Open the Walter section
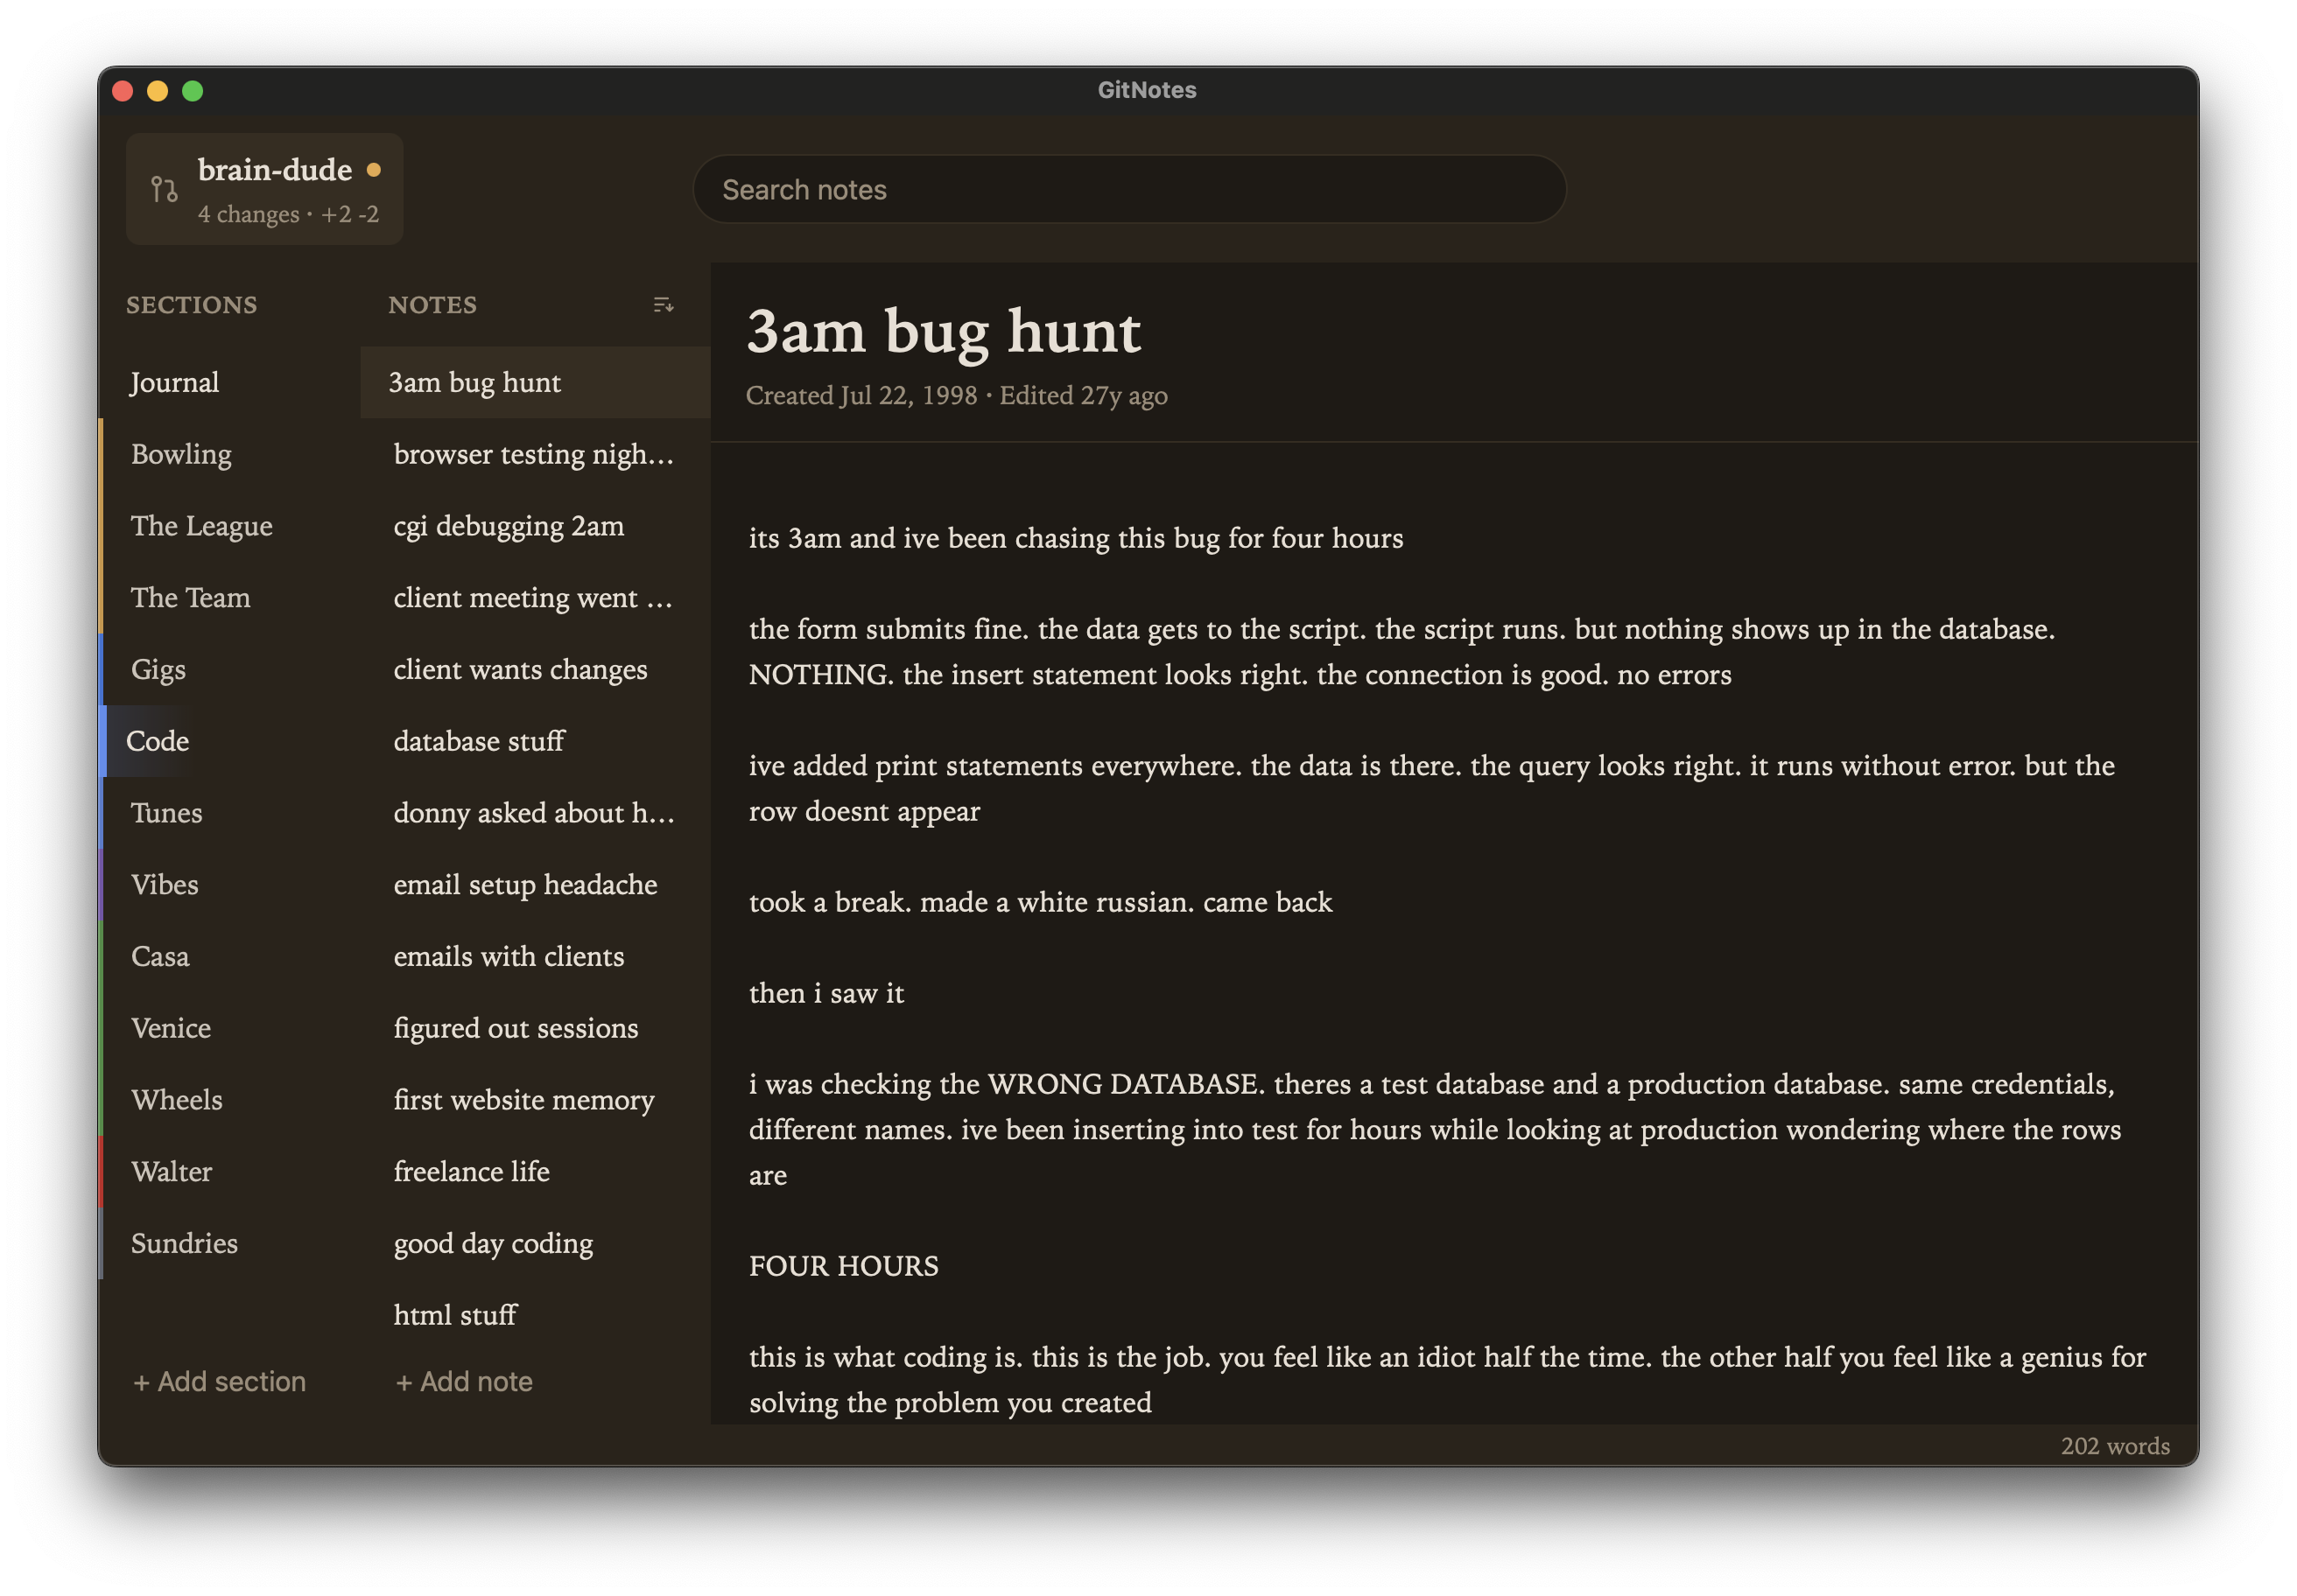Image resolution: width=2297 pixels, height=1596 pixels. pos(171,1171)
